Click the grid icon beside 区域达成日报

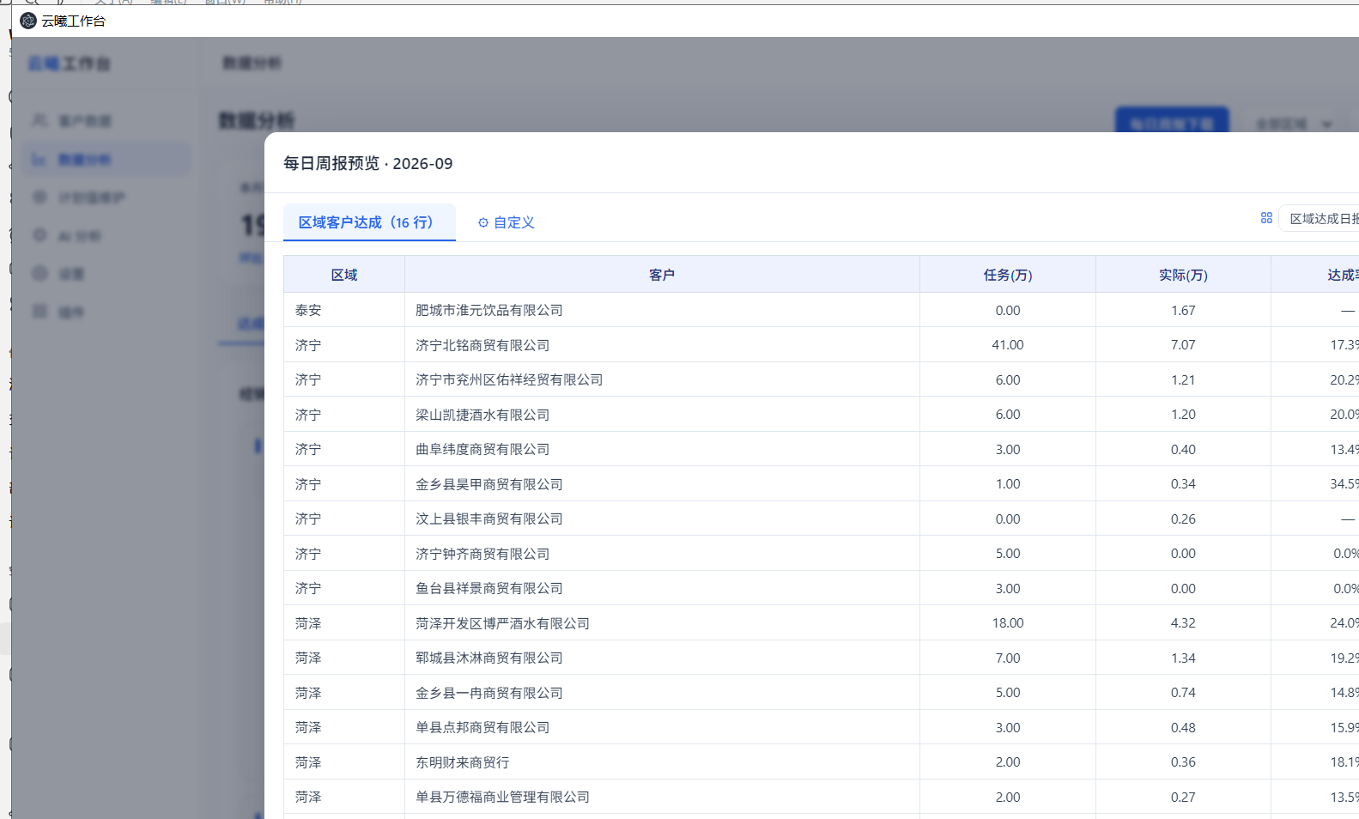pyautogui.click(x=1266, y=218)
